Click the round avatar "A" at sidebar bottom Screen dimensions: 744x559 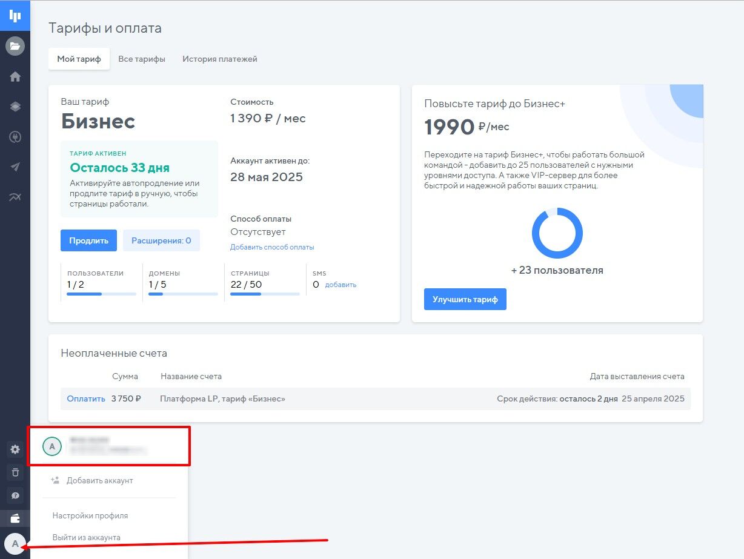[x=15, y=543]
